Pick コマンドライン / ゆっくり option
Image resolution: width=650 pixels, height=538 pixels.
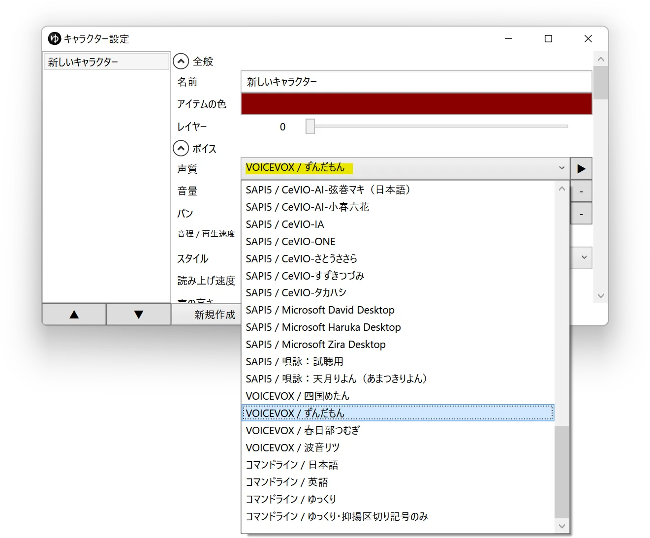(x=398, y=499)
